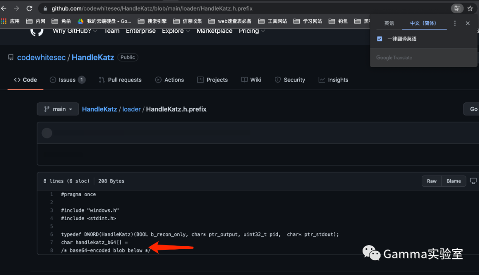Expand the Why GitHub? menu
Viewport: 479px width, 275px height.
(x=75, y=31)
